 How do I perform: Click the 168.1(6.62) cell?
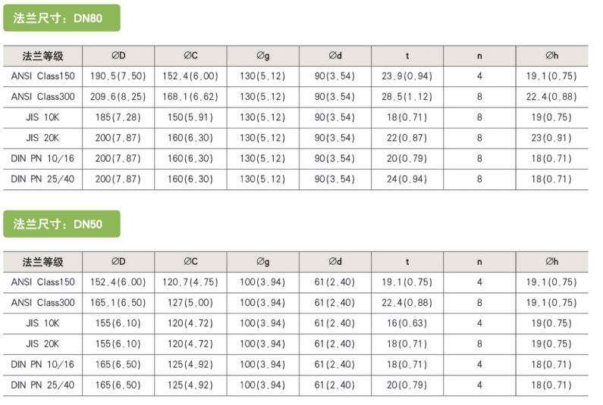coord(190,97)
